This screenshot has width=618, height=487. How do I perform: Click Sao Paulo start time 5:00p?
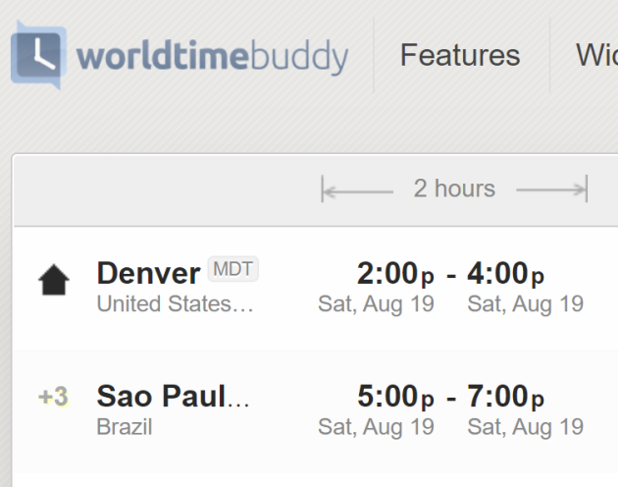[x=395, y=397]
